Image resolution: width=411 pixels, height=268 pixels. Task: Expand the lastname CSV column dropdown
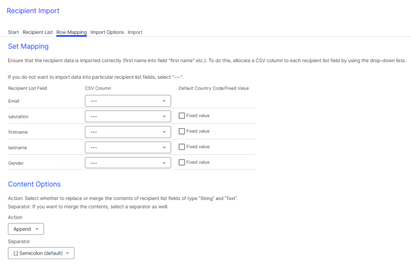pos(128,147)
